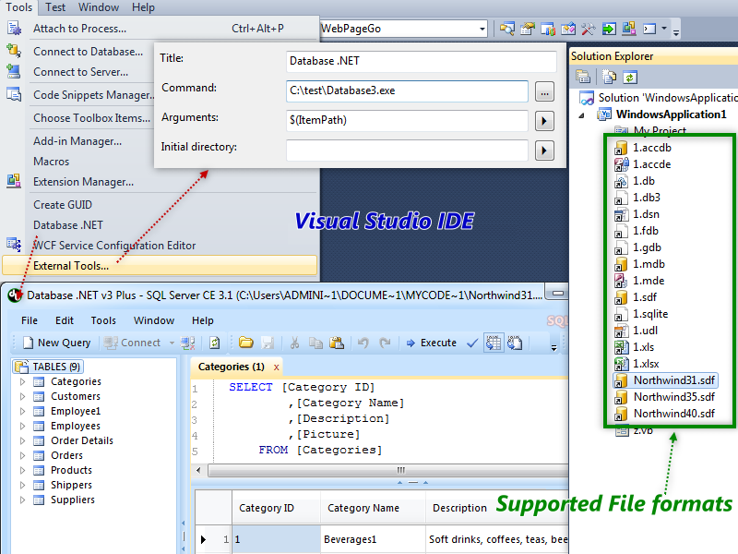Switch to the Categories (1) query tab
The image size is (738, 554).
coord(232,367)
